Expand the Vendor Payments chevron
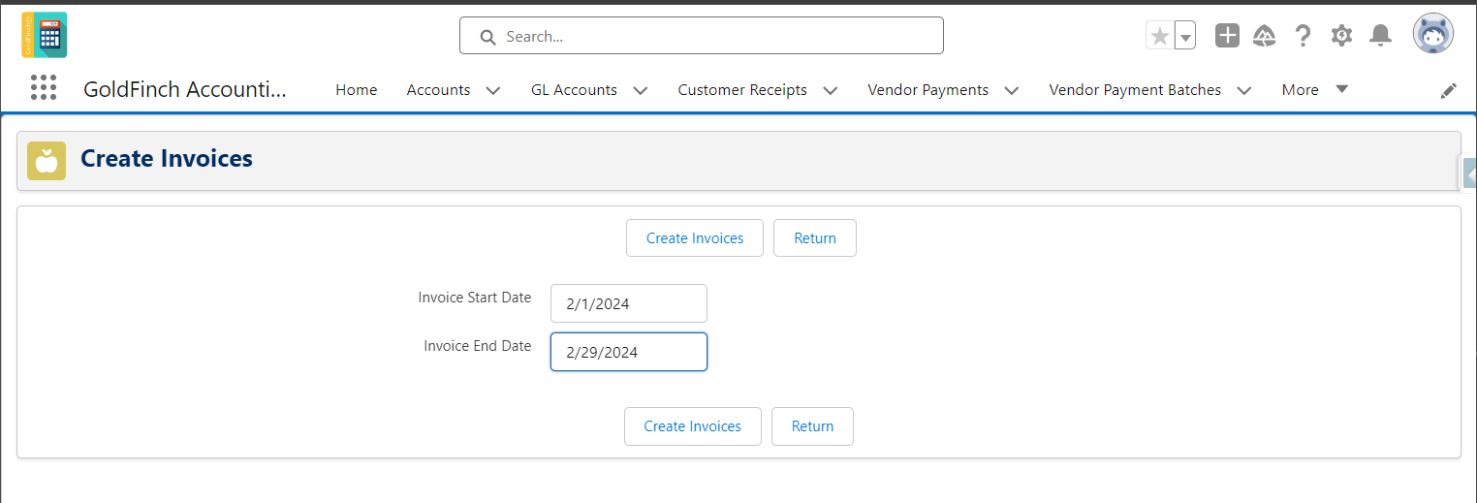 (x=1011, y=90)
